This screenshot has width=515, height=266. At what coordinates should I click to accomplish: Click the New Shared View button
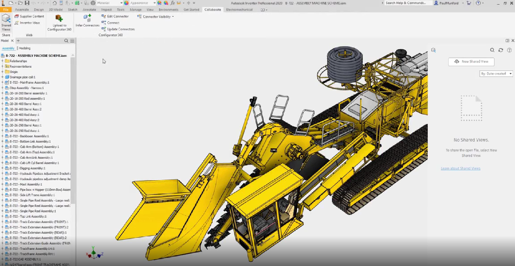[x=471, y=61]
